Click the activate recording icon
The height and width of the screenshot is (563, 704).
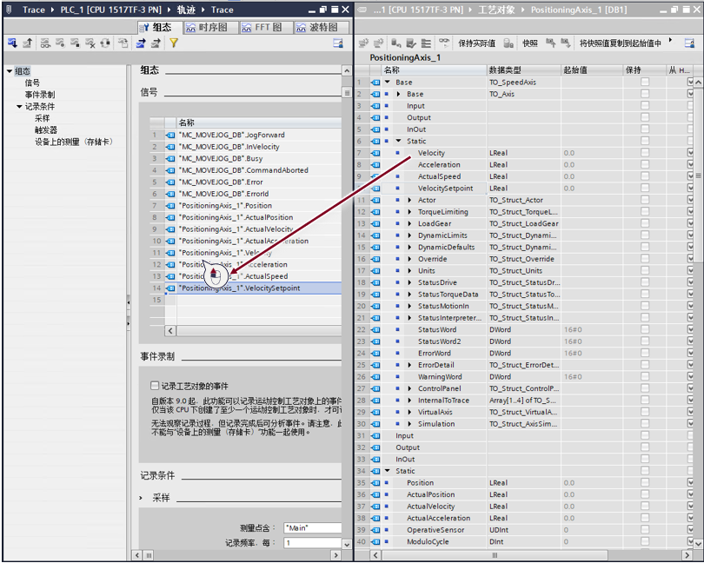(60, 43)
